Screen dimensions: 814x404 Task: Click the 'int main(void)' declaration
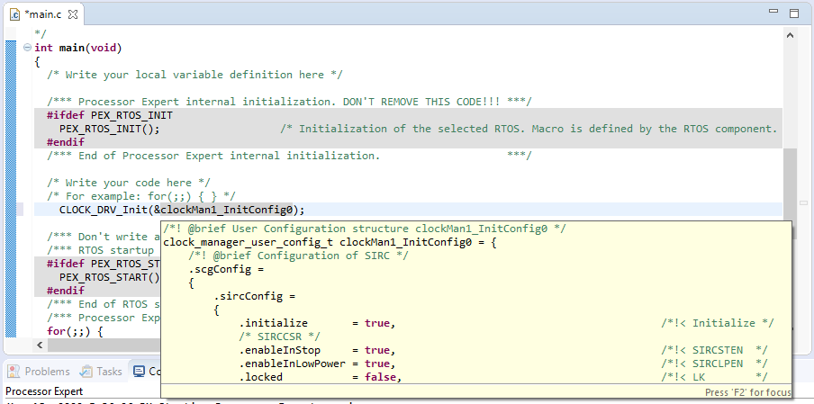(77, 49)
